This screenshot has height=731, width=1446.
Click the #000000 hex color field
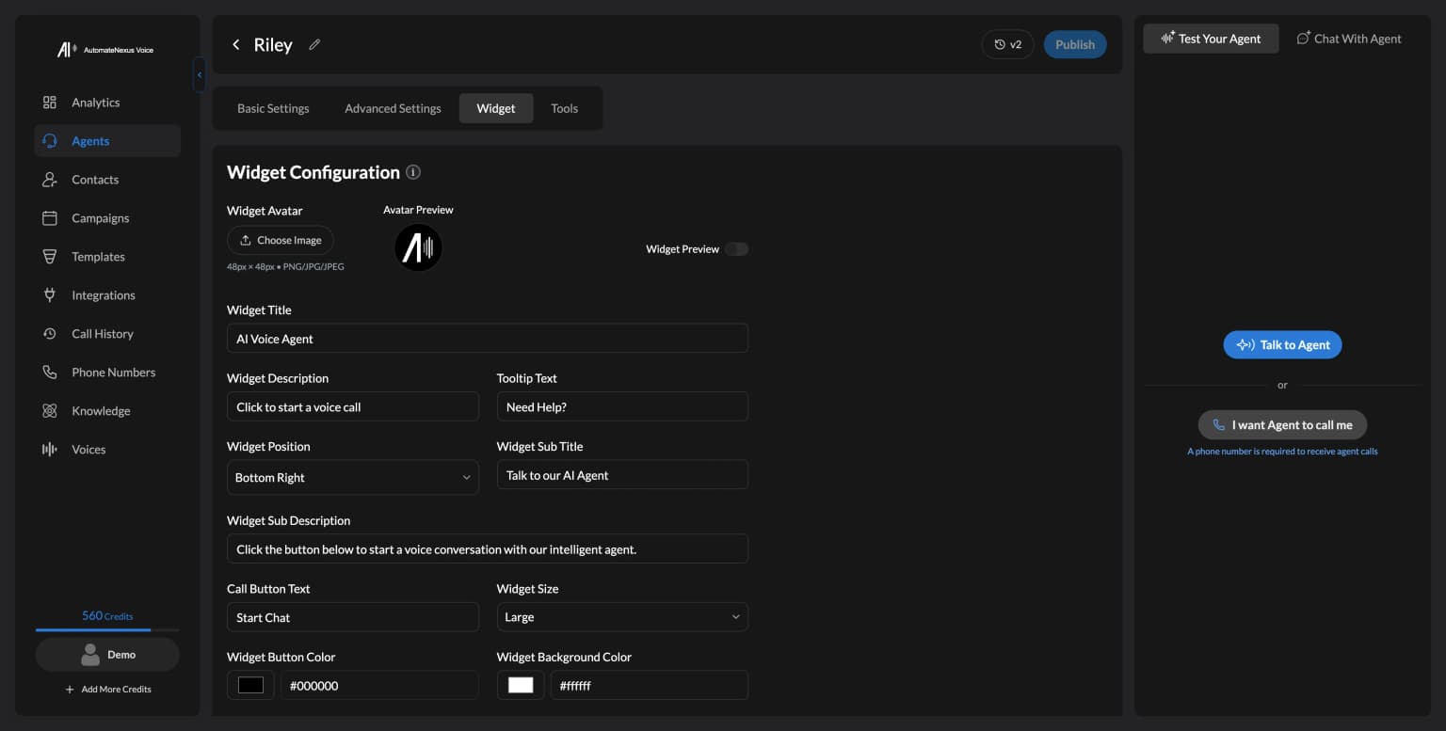(379, 685)
